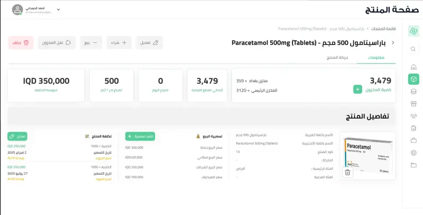Image resolution: width=423 pixels, height=215 pixels.
Task: Click the سعر الصيدليات price value
Action: pyautogui.click(x=134, y=177)
